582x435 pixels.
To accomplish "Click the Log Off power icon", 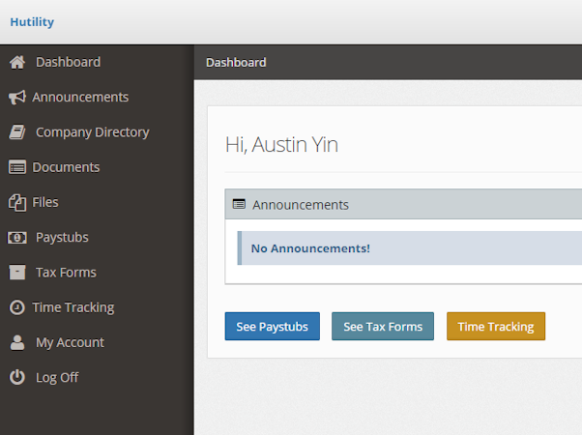I will pos(16,377).
